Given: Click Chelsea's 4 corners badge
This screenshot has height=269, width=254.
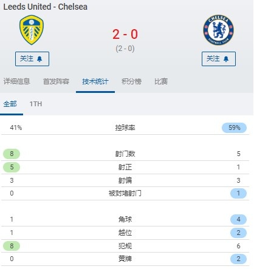Looking at the screenshot, I should 238,219.
